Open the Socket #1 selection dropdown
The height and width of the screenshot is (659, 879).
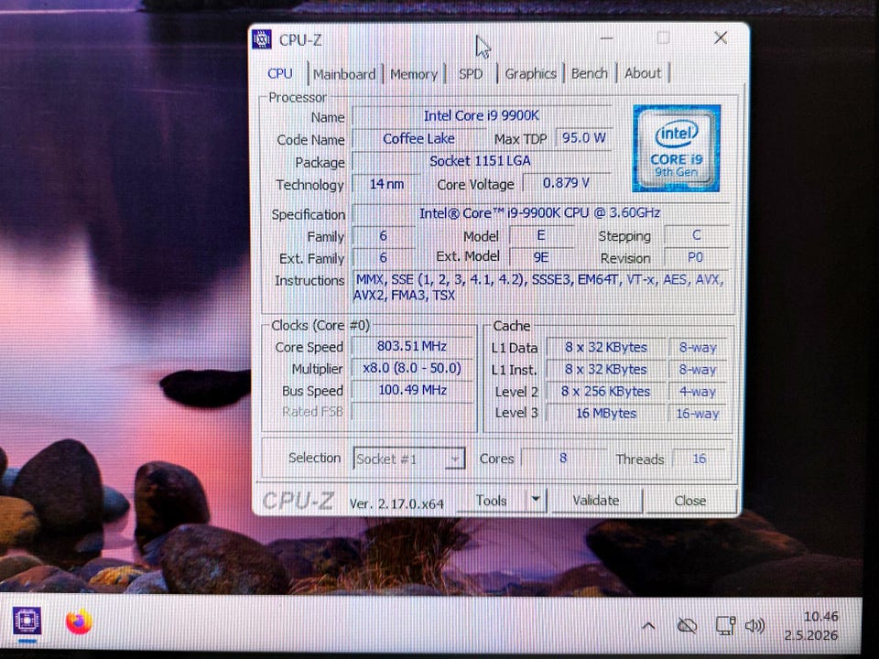click(408, 459)
